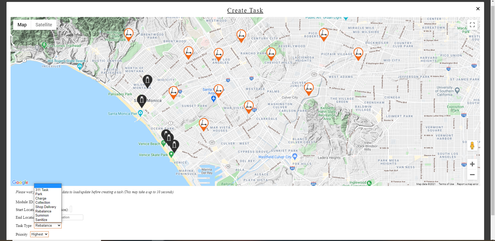Screen dimensions: 495x241
Task: Select scooter marker at Santa Monica Airport
Action: pos(219,91)
